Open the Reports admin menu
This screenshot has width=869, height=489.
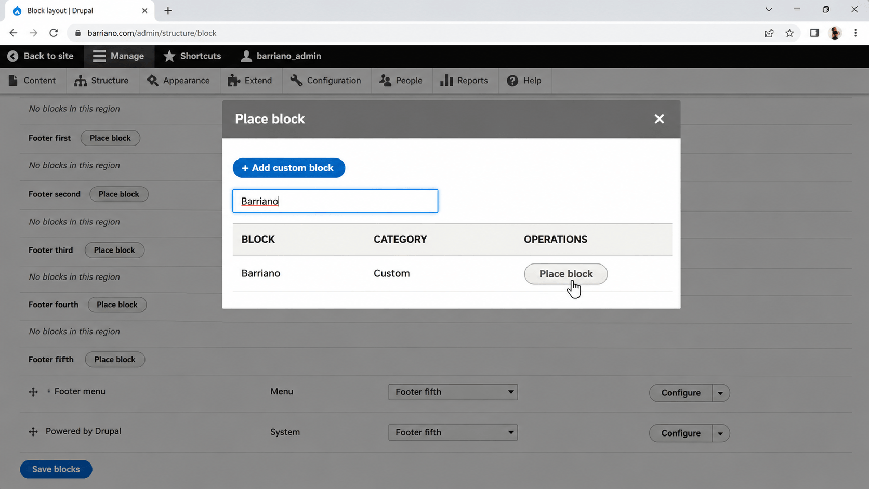[x=464, y=81]
